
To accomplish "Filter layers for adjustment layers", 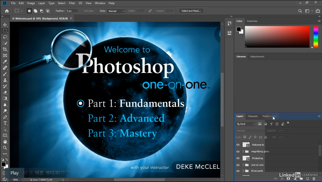I will pos(266,124).
